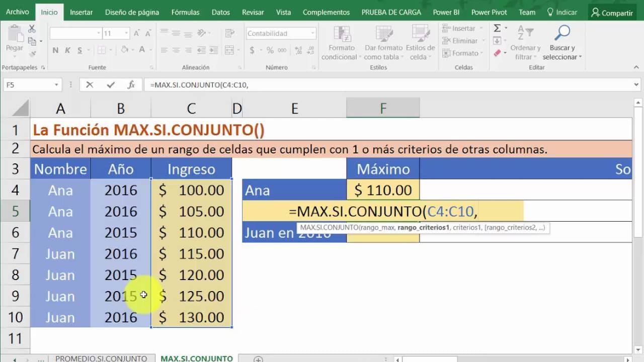Cancel the formula entry with X icon

90,85
